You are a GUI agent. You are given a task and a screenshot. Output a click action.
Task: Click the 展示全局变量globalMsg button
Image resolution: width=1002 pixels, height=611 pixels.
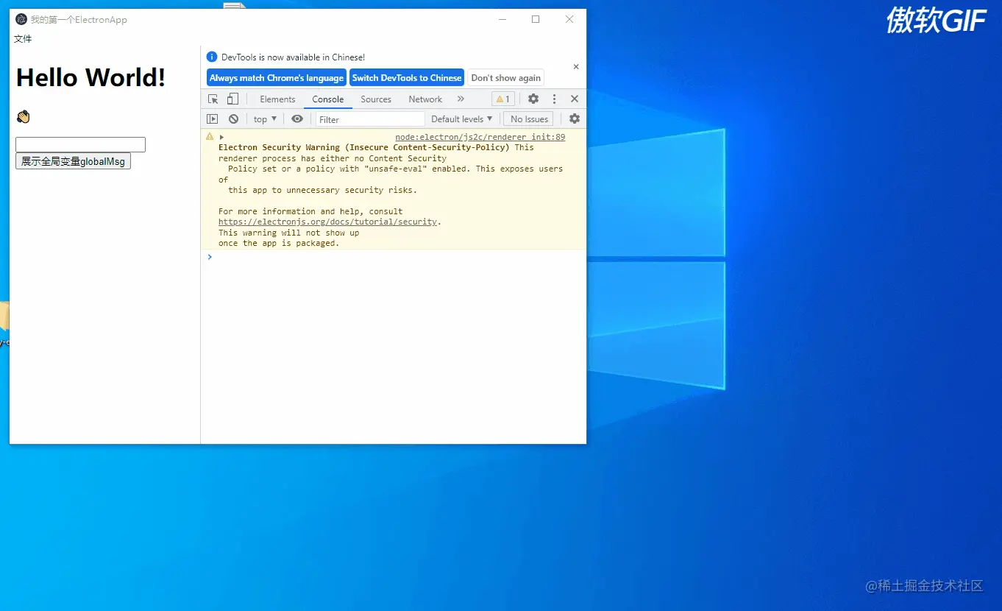[73, 161]
